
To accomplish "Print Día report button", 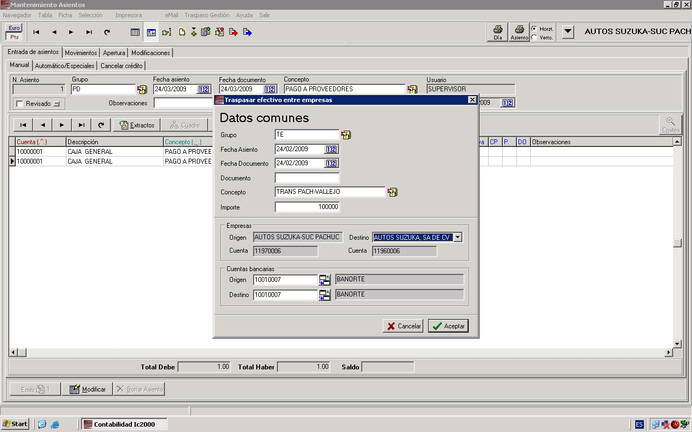I will tap(498, 32).
